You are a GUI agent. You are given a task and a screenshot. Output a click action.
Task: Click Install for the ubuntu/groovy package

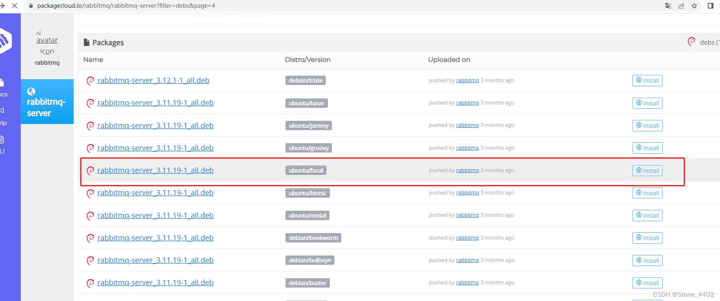(647, 148)
